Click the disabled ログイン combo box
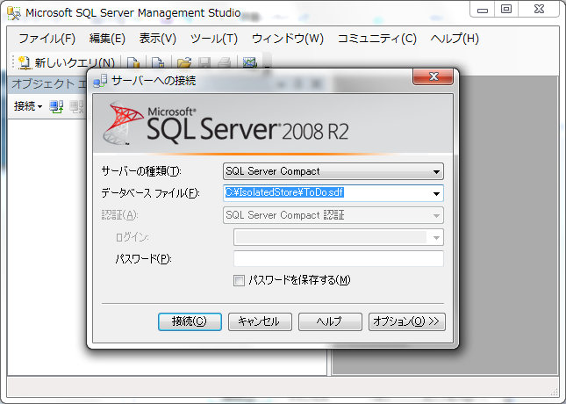 pyautogui.click(x=339, y=237)
